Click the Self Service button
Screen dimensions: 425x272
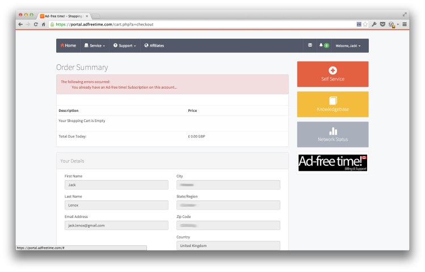(333, 74)
